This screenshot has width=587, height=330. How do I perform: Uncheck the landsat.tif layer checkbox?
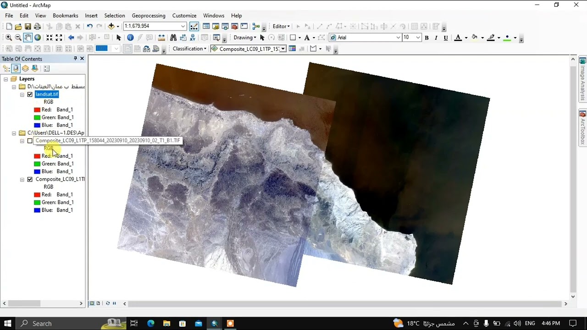pos(30,94)
